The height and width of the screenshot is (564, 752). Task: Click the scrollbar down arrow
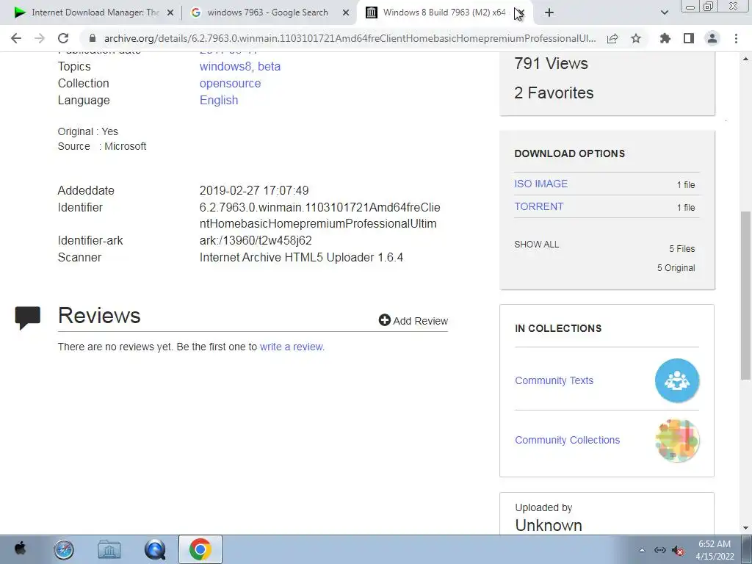click(746, 528)
